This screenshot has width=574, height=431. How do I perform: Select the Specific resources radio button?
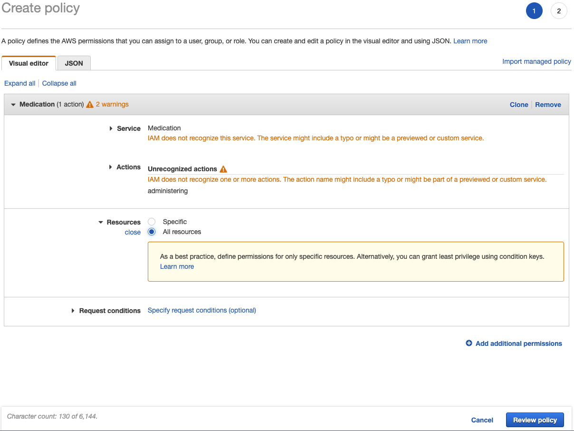152,222
